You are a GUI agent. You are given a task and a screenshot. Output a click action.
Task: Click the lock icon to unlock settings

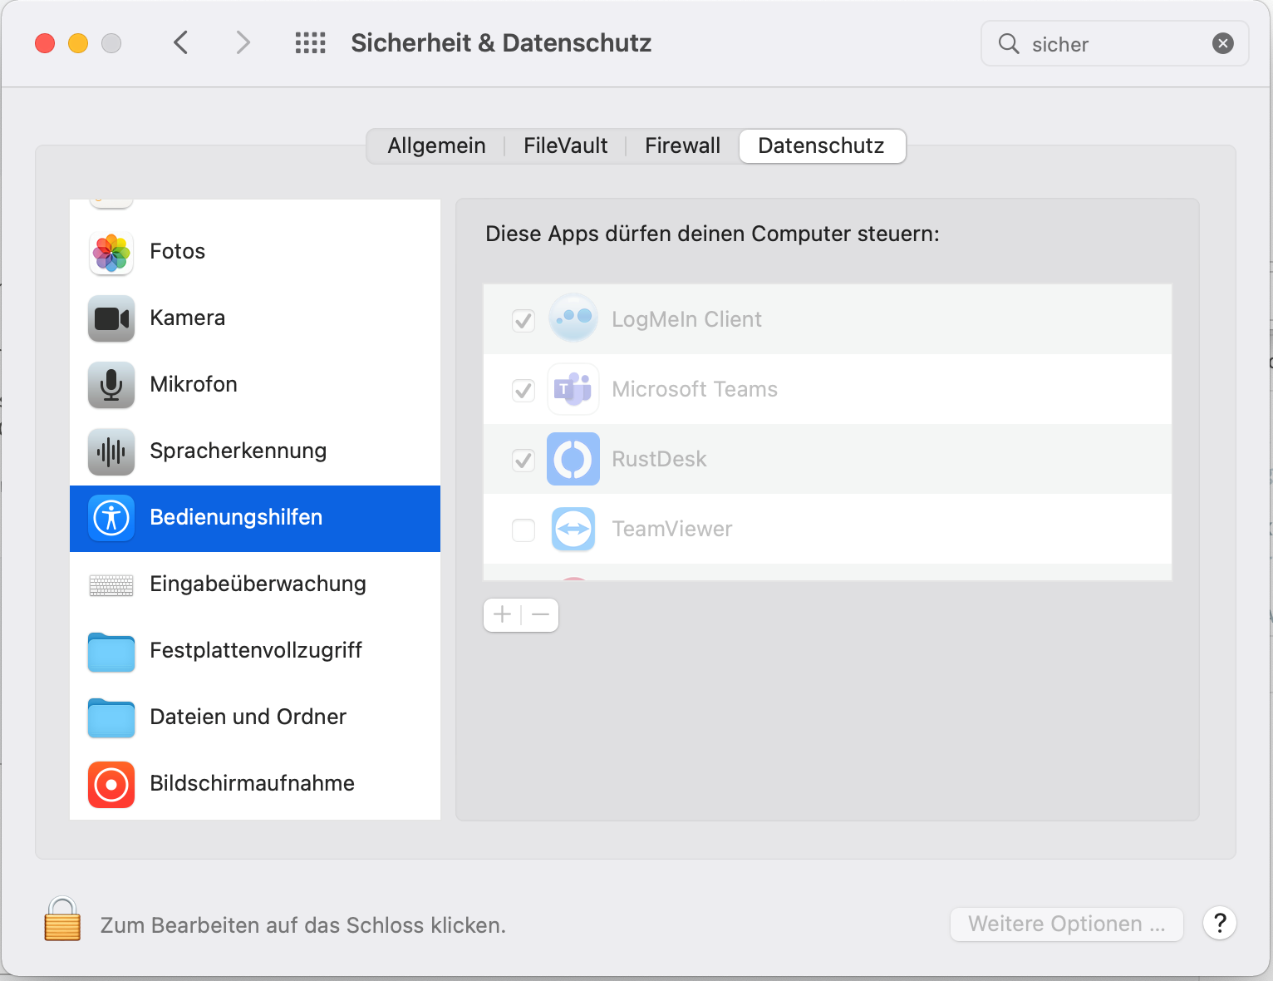point(62,919)
